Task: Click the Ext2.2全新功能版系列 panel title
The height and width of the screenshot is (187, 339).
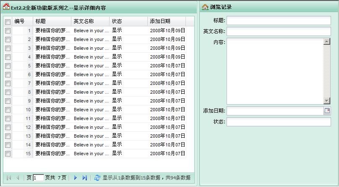Action: click(58, 8)
